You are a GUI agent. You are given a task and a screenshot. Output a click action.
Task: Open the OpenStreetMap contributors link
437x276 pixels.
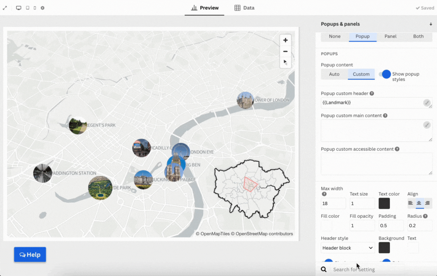264,234
